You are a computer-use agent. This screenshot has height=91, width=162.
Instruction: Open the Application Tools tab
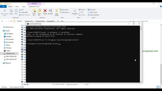pos(34,7)
